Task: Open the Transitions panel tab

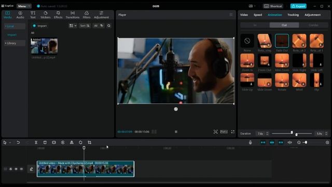Action: click(x=73, y=15)
